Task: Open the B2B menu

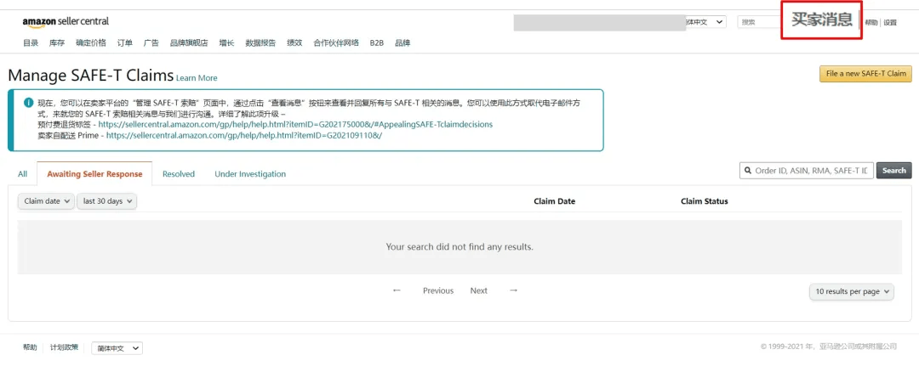Action: (376, 42)
